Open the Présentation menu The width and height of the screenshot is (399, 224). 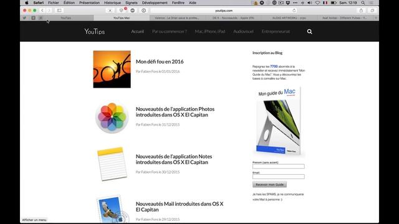89,2
